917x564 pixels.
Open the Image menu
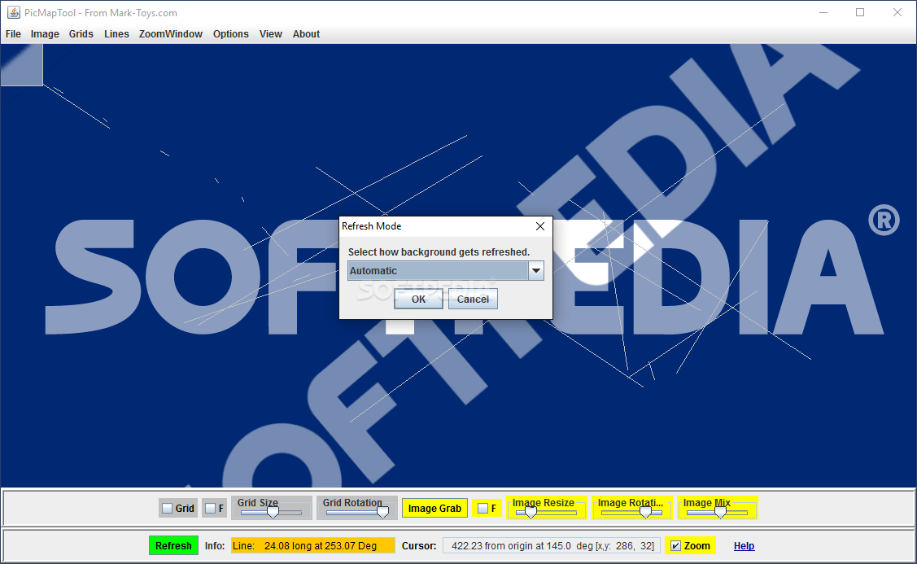45,34
